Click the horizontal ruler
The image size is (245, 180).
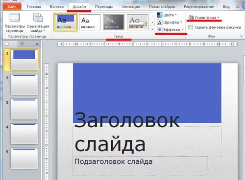[147, 44]
